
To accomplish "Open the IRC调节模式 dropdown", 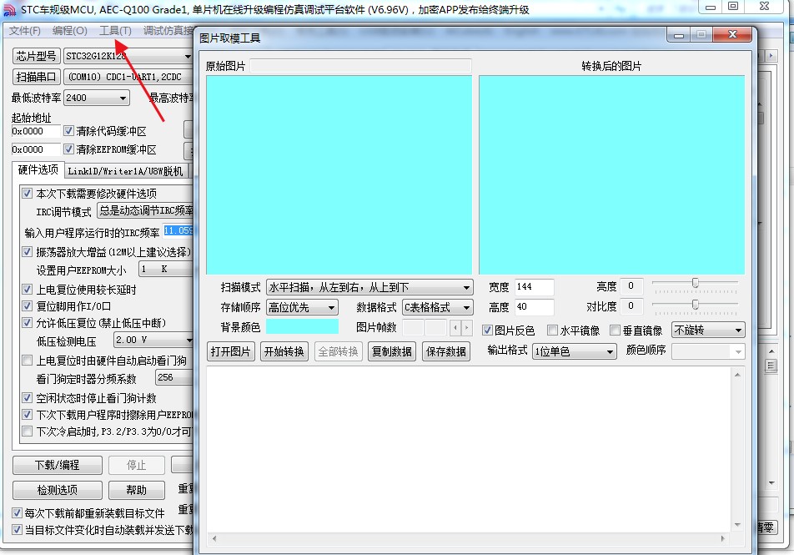I will (x=145, y=210).
